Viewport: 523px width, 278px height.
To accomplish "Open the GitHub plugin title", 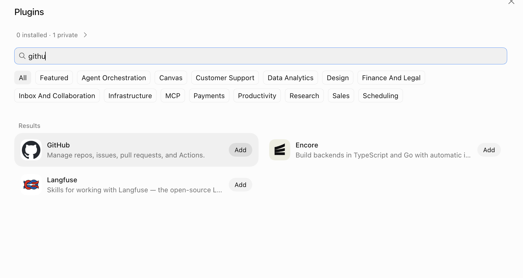I will (58, 145).
